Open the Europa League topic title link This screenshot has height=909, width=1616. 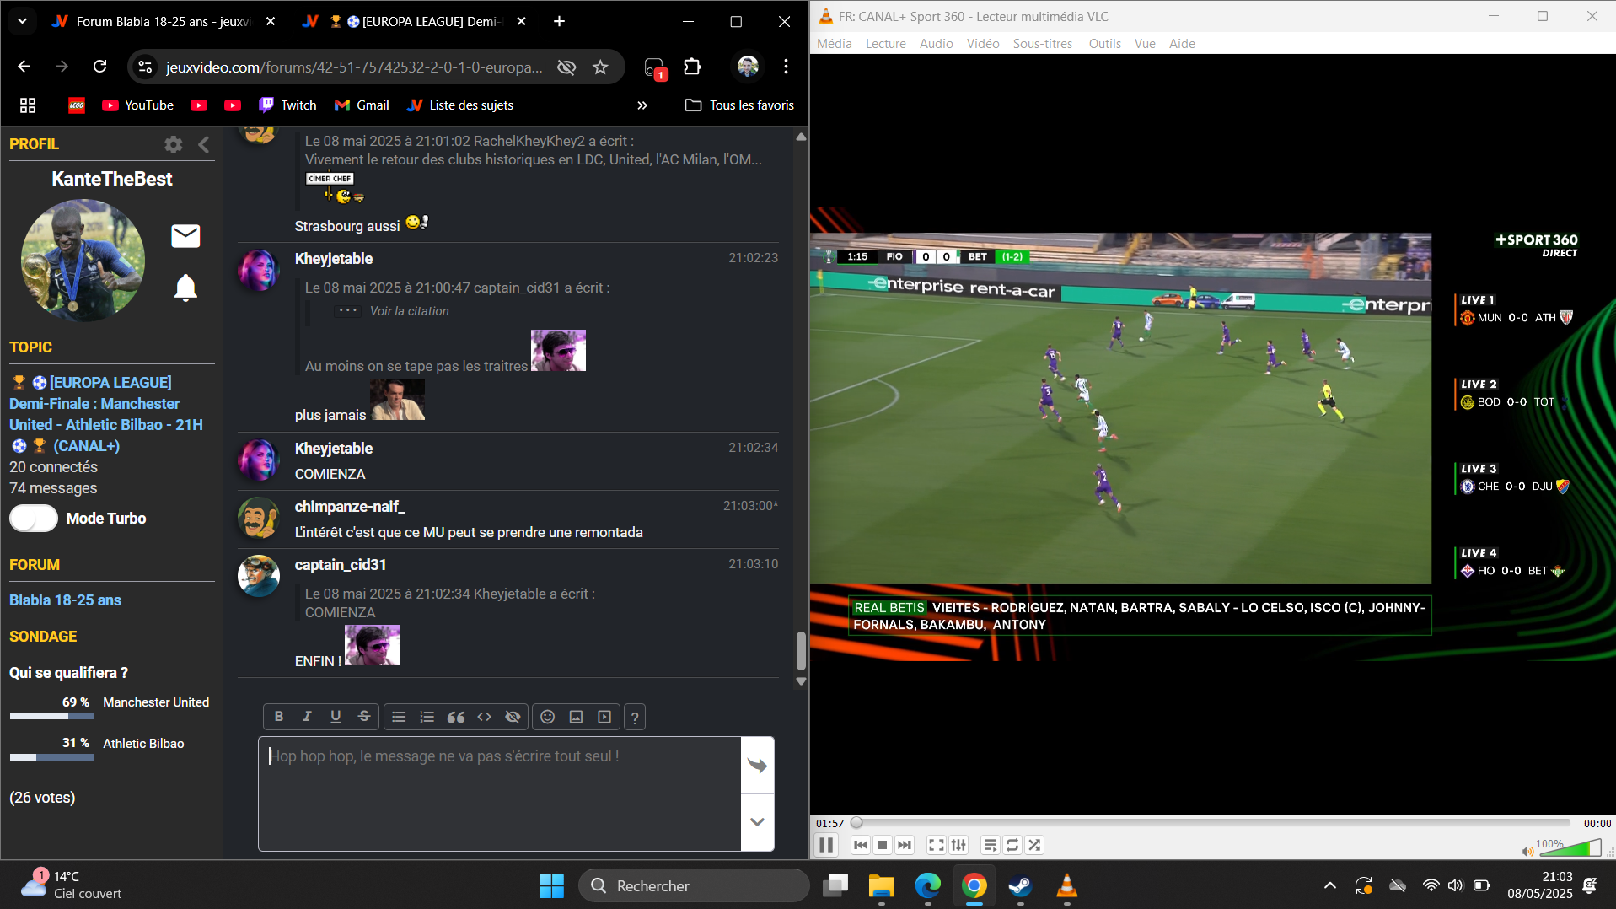(x=106, y=414)
